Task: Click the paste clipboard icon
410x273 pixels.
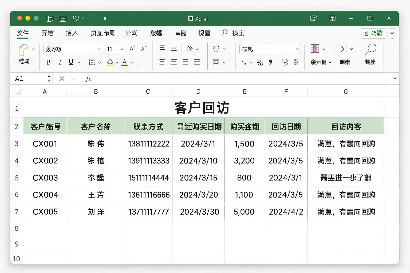Action: [24, 51]
